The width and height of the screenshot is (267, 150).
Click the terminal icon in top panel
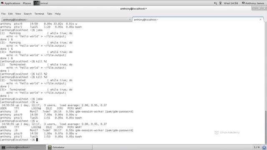(37, 3)
